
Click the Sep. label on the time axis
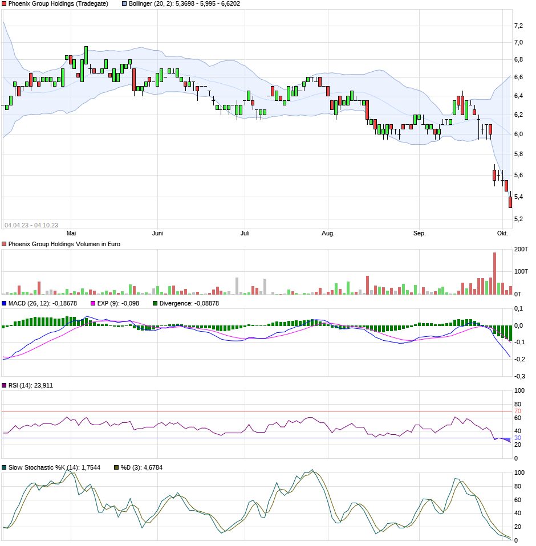click(419, 233)
